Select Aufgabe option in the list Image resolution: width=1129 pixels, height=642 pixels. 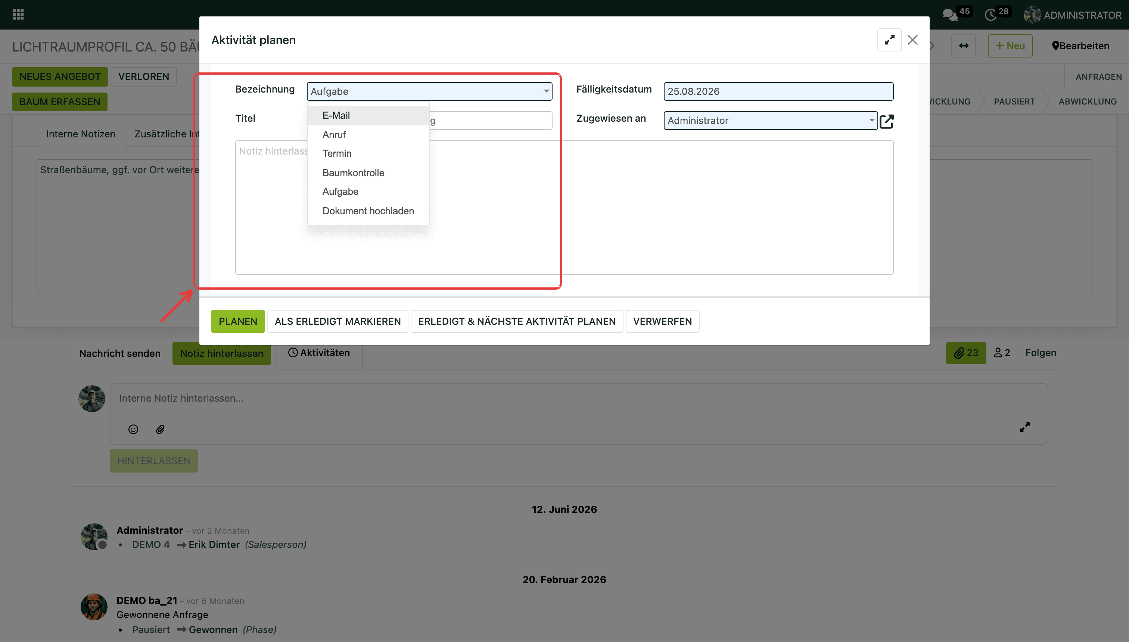pyautogui.click(x=368, y=192)
